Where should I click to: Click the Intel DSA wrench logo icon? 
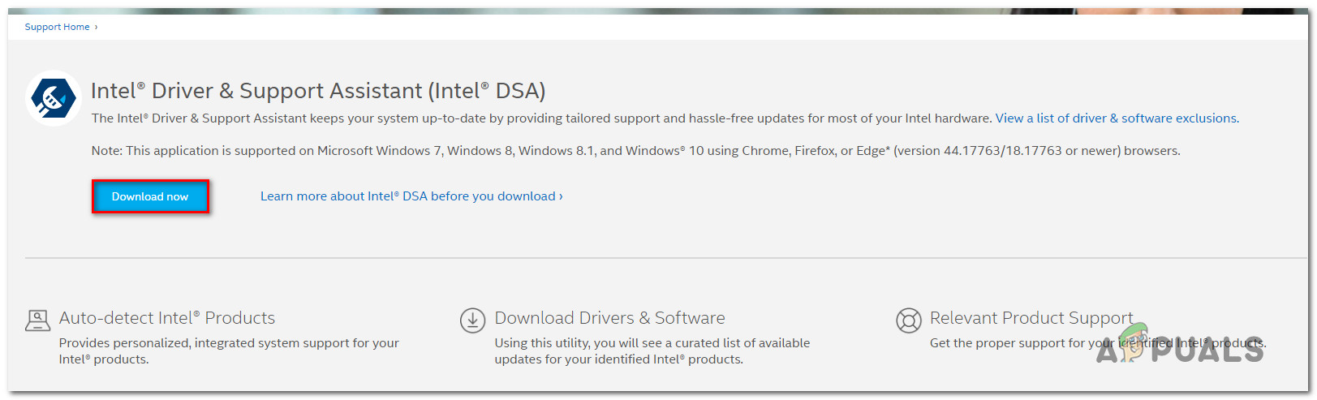(x=54, y=99)
